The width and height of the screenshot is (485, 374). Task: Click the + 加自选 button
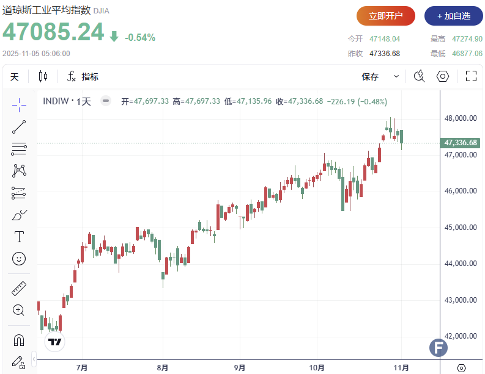pyautogui.click(x=453, y=16)
